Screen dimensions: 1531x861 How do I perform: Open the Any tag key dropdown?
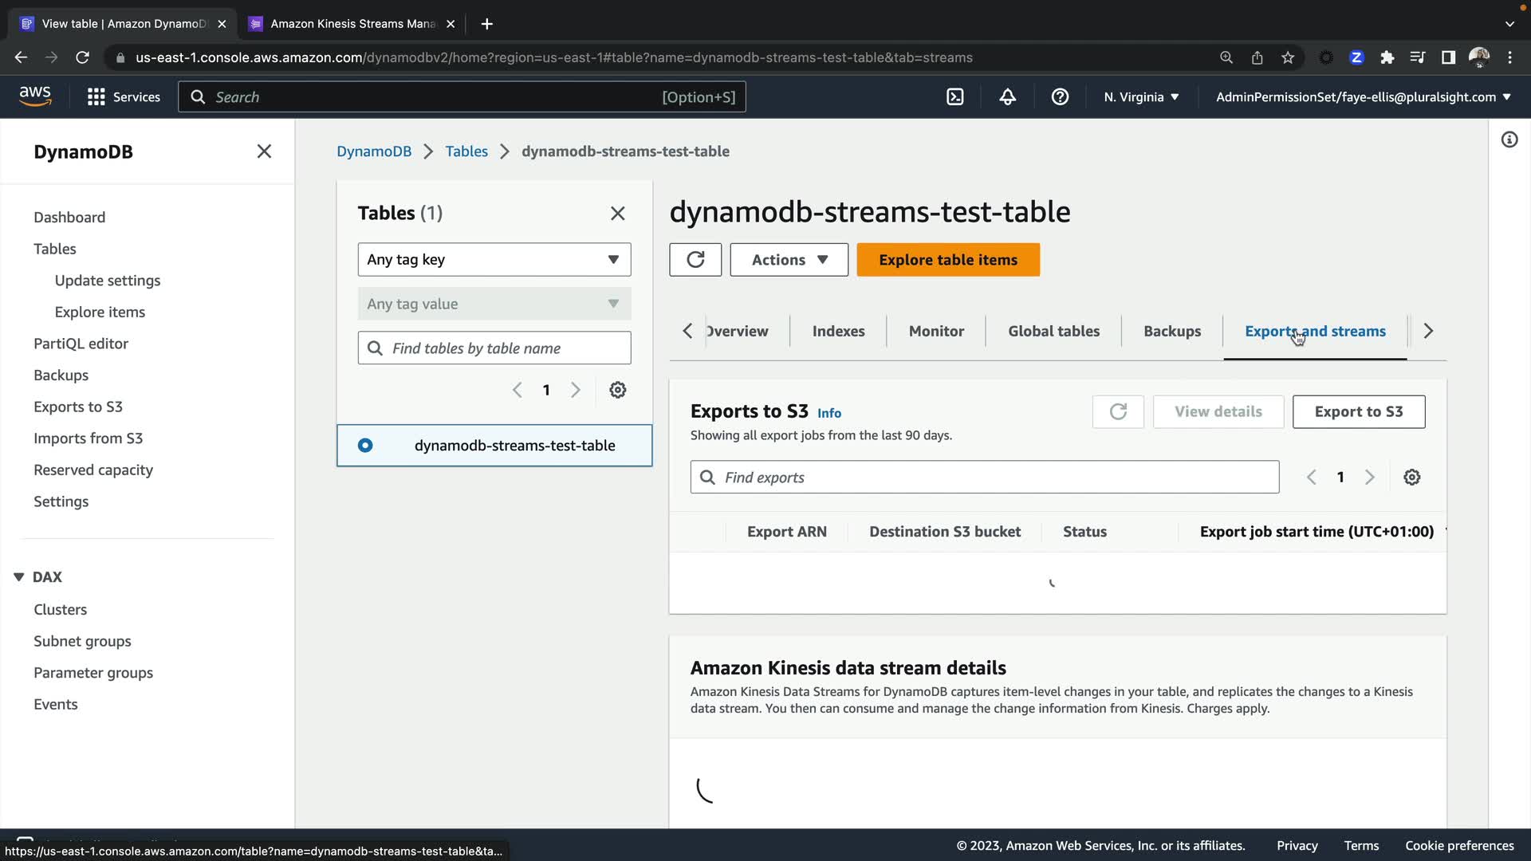[x=494, y=260]
